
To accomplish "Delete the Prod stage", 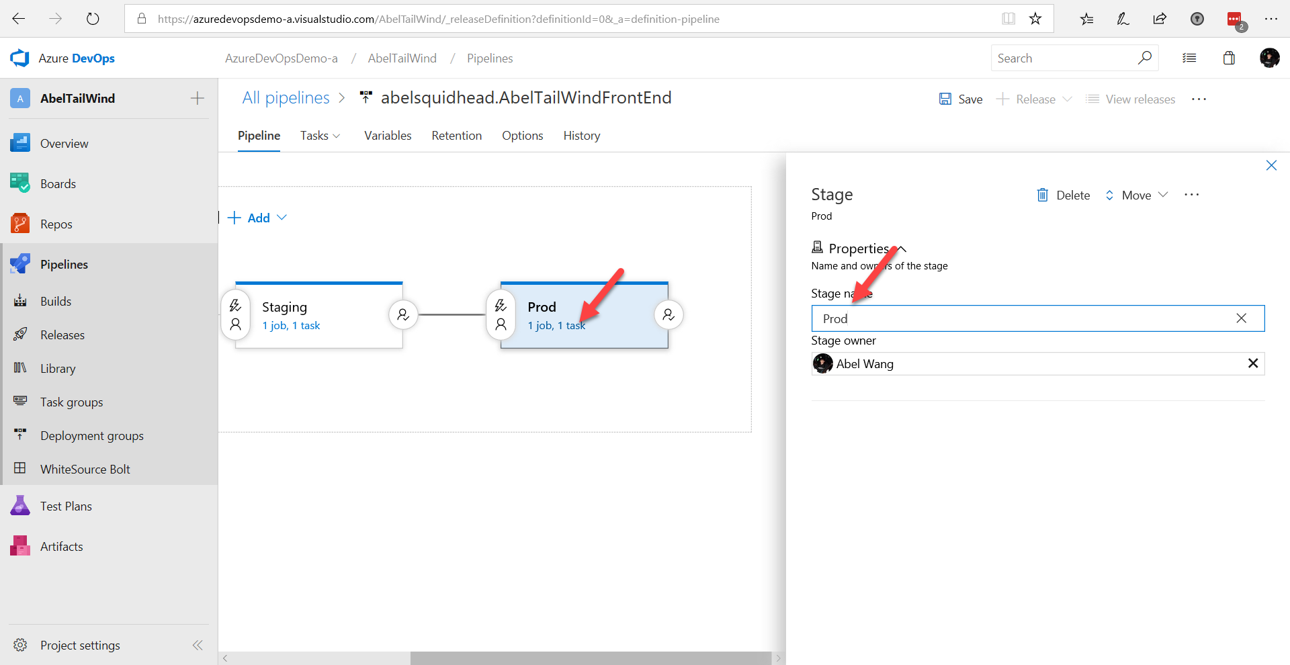I will tap(1063, 195).
